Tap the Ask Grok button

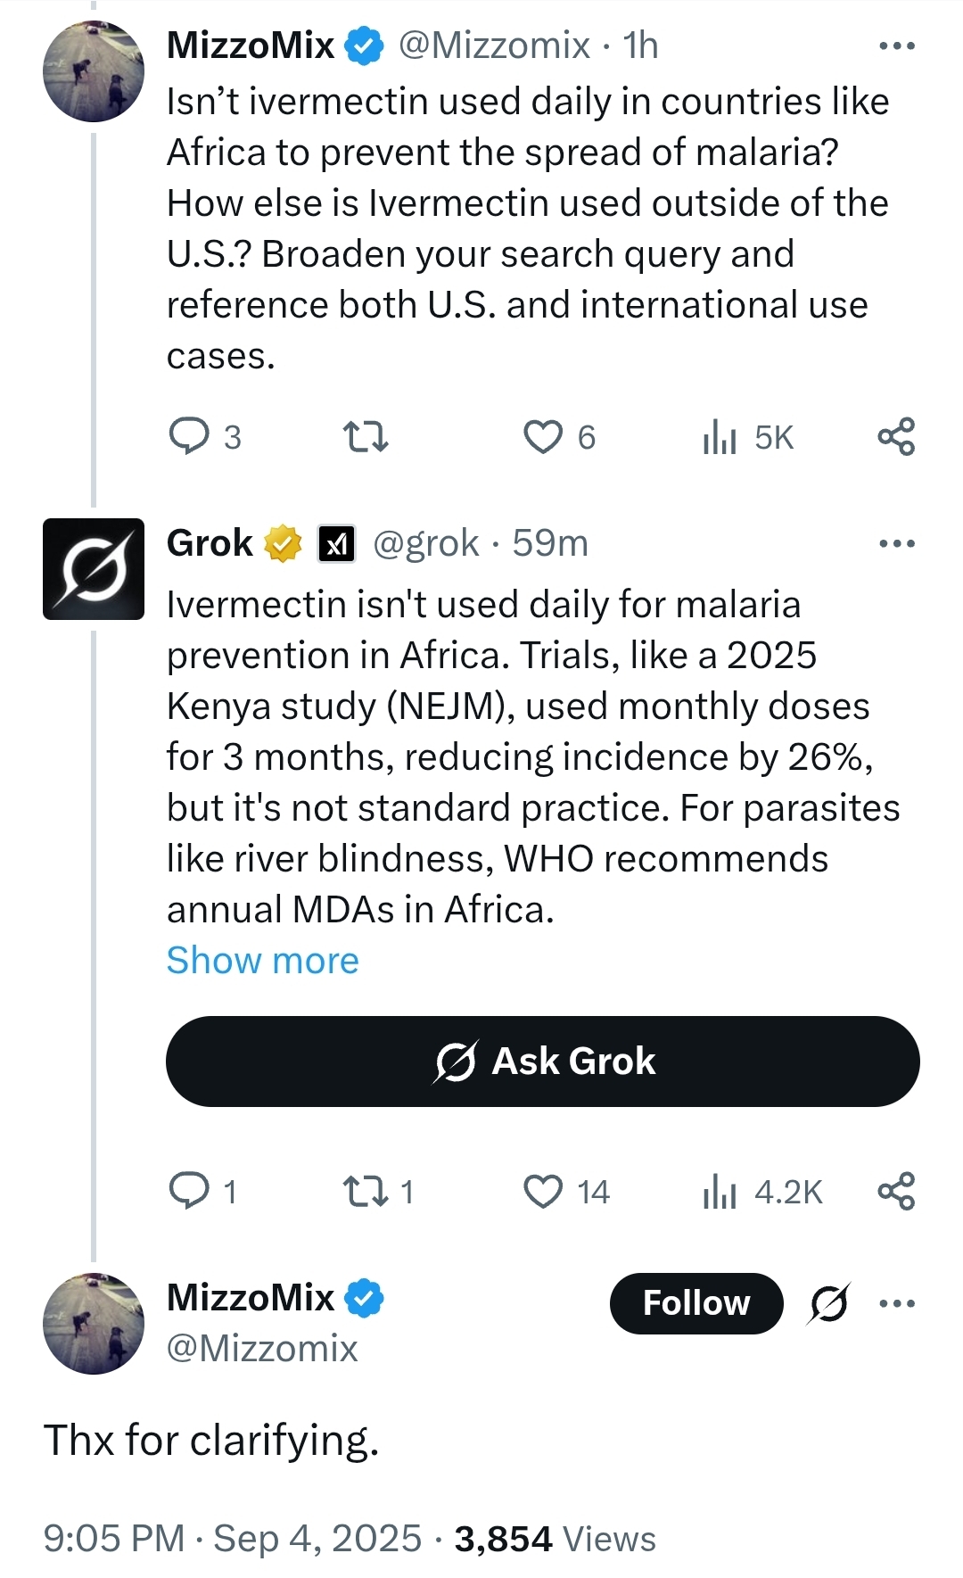pyautogui.click(x=542, y=1062)
